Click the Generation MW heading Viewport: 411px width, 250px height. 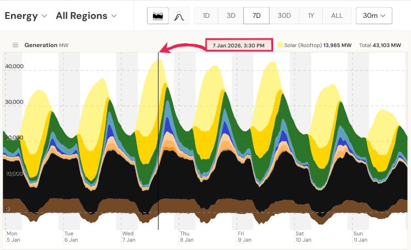(47, 45)
